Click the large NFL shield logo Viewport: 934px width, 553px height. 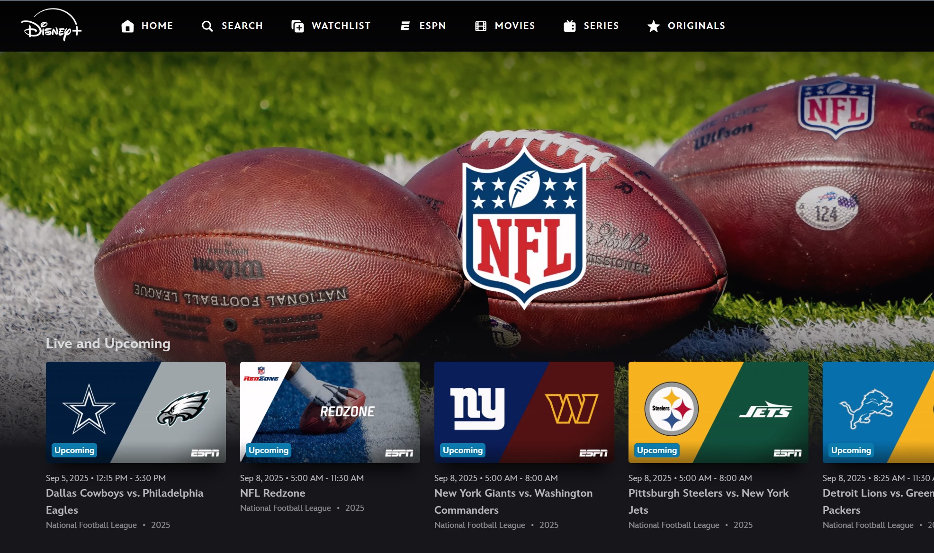pos(524,227)
